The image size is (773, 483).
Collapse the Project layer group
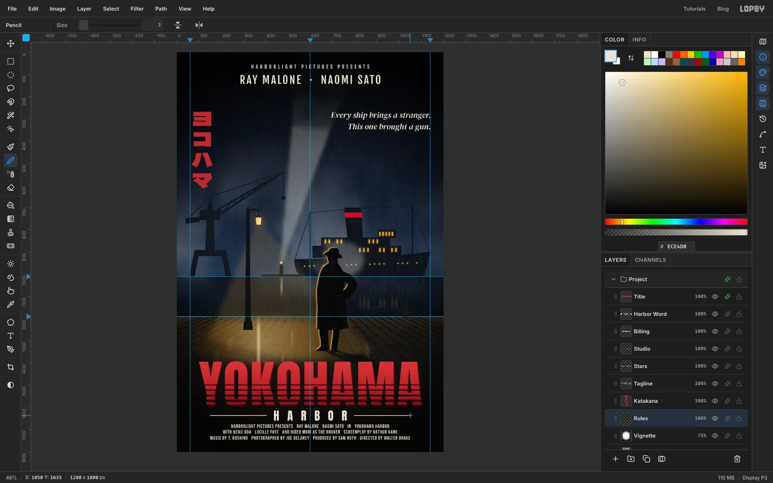614,279
